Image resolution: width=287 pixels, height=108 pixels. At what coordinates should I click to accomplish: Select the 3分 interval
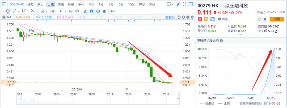(x=111, y=4)
